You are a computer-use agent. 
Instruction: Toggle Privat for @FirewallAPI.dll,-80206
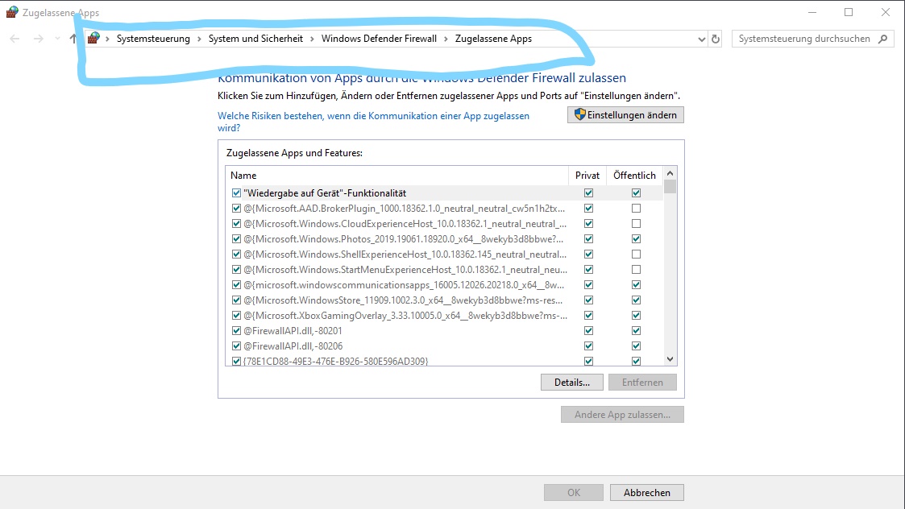[x=589, y=346]
